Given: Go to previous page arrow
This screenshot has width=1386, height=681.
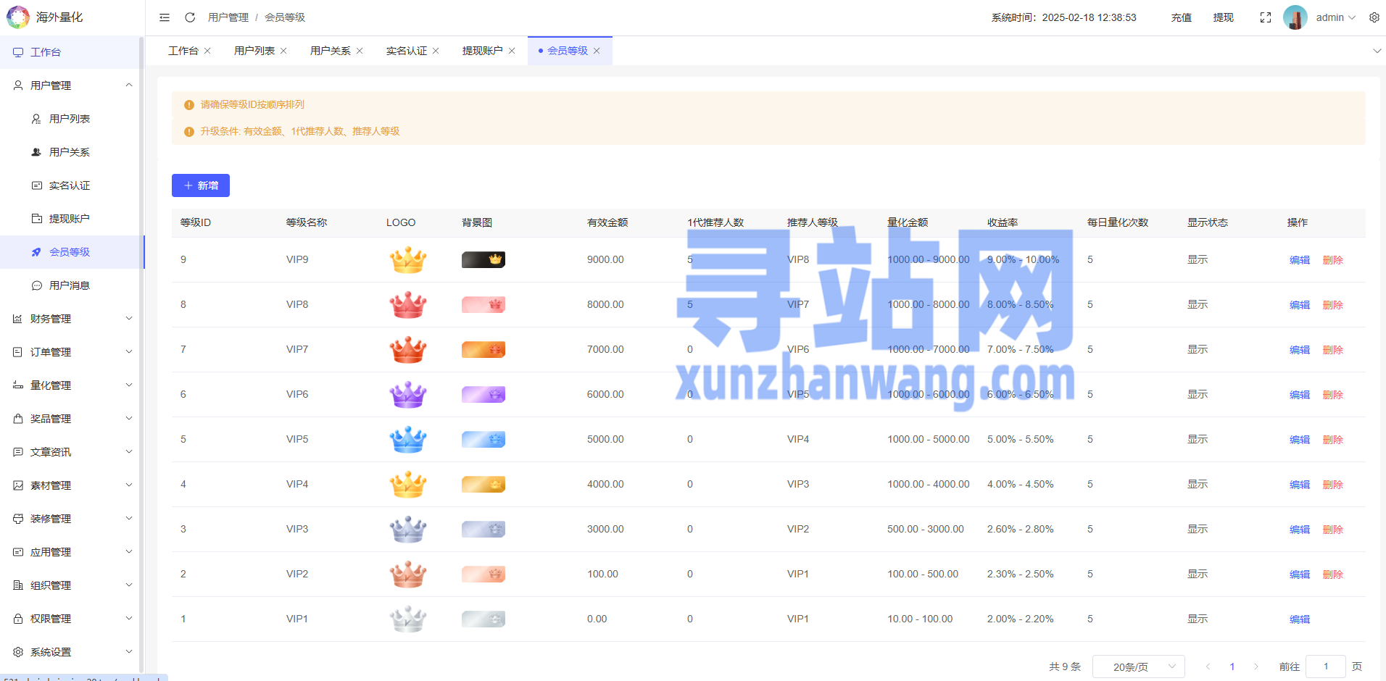Looking at the screenshot, I should point(1208,667).
